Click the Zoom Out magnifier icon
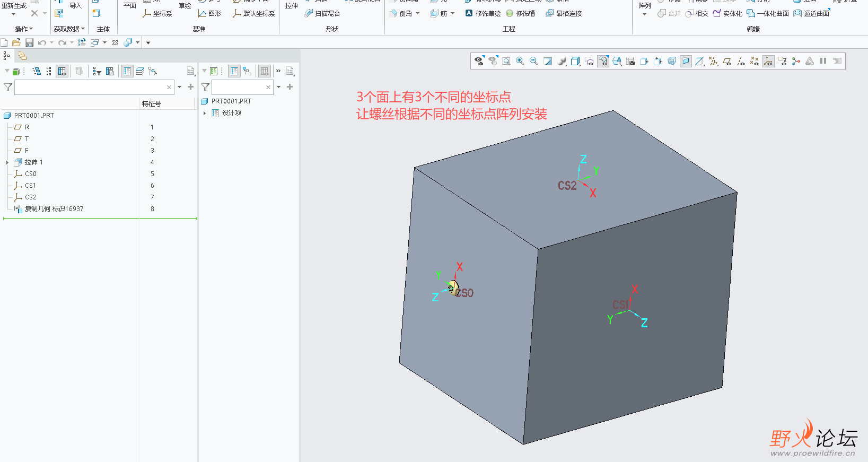Screen dimensions: 868x462 pyautogui.click(x=534, y=62)
